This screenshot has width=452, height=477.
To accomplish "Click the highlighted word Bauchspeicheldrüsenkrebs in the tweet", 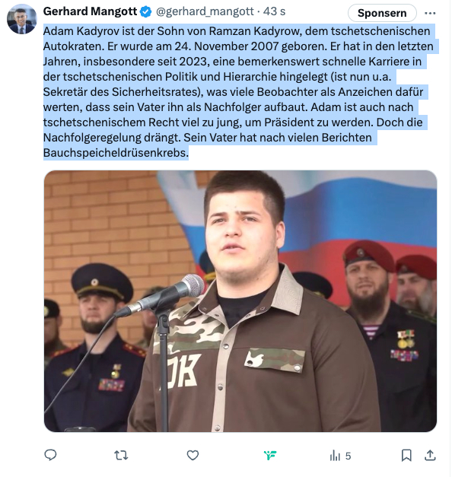I will point(116,153).
